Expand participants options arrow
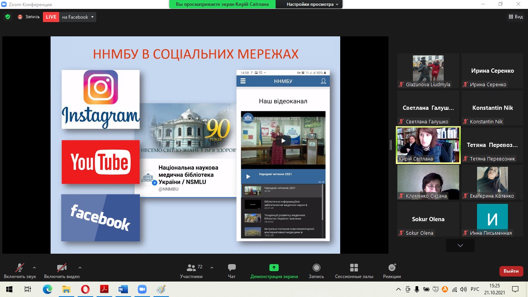Viewport: 528px width, 297px height. point(211,268)
